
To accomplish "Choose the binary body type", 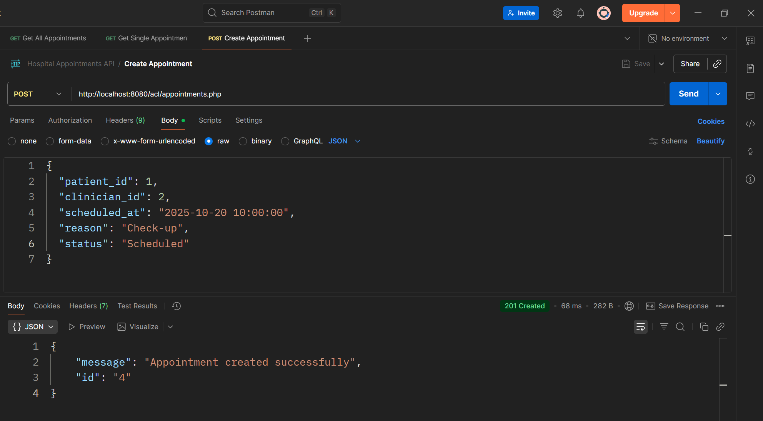I will (x=243, y=141).
